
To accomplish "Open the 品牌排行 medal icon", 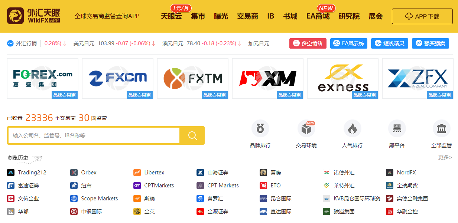I will tap(260, 128).
